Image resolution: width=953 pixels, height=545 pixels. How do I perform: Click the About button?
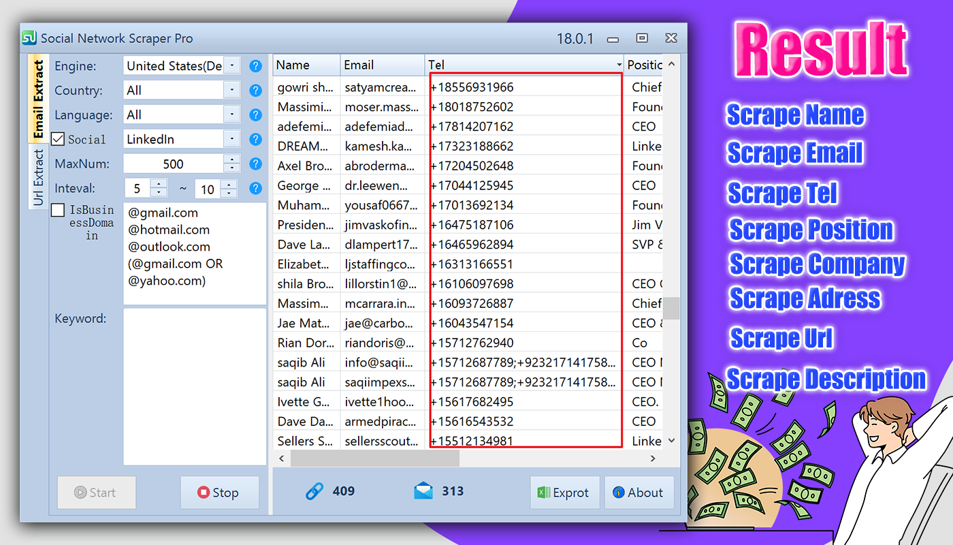(639, 493)
